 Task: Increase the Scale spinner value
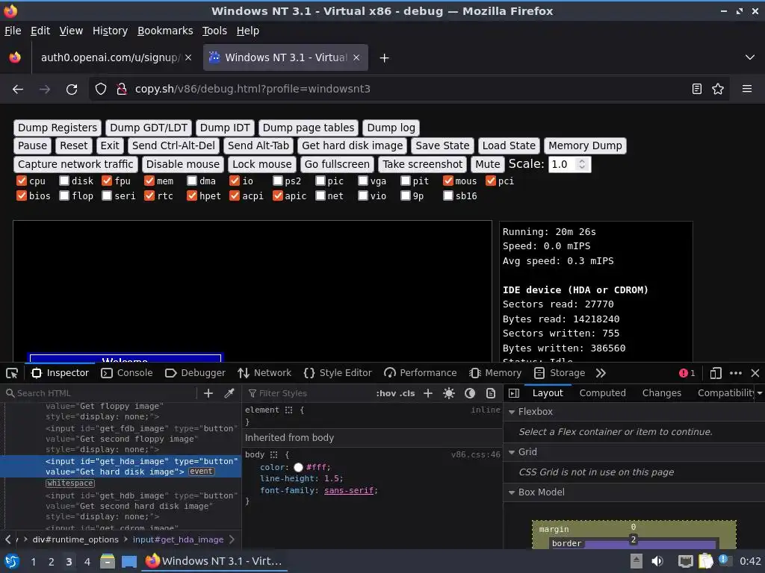(x=582, y=161)
